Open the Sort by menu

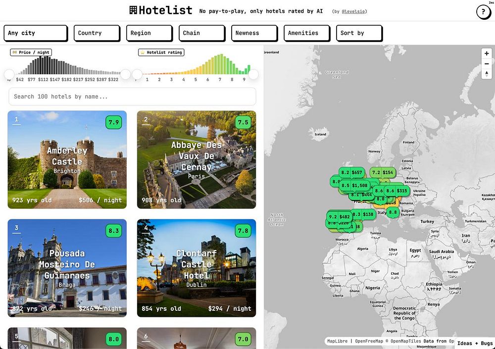[359, 33]
